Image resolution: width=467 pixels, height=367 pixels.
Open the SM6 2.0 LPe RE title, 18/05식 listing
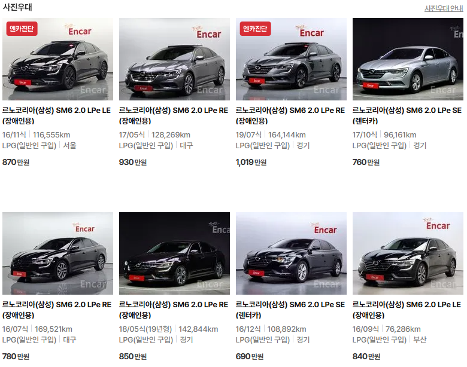pos(174,310)
